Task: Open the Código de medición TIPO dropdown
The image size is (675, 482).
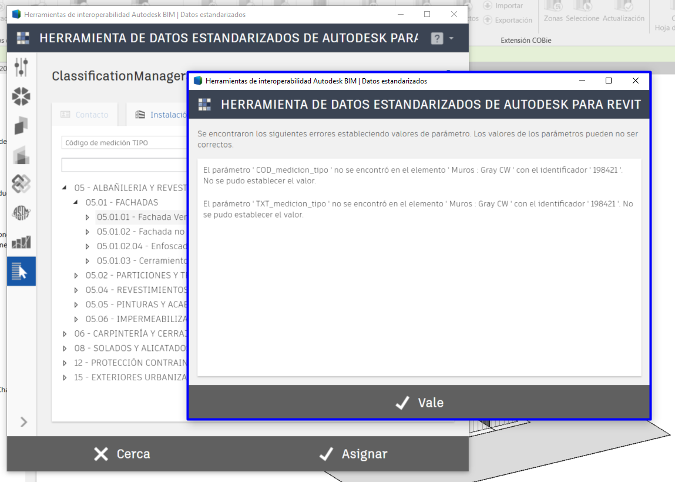Action: click(x=125, y=143)
